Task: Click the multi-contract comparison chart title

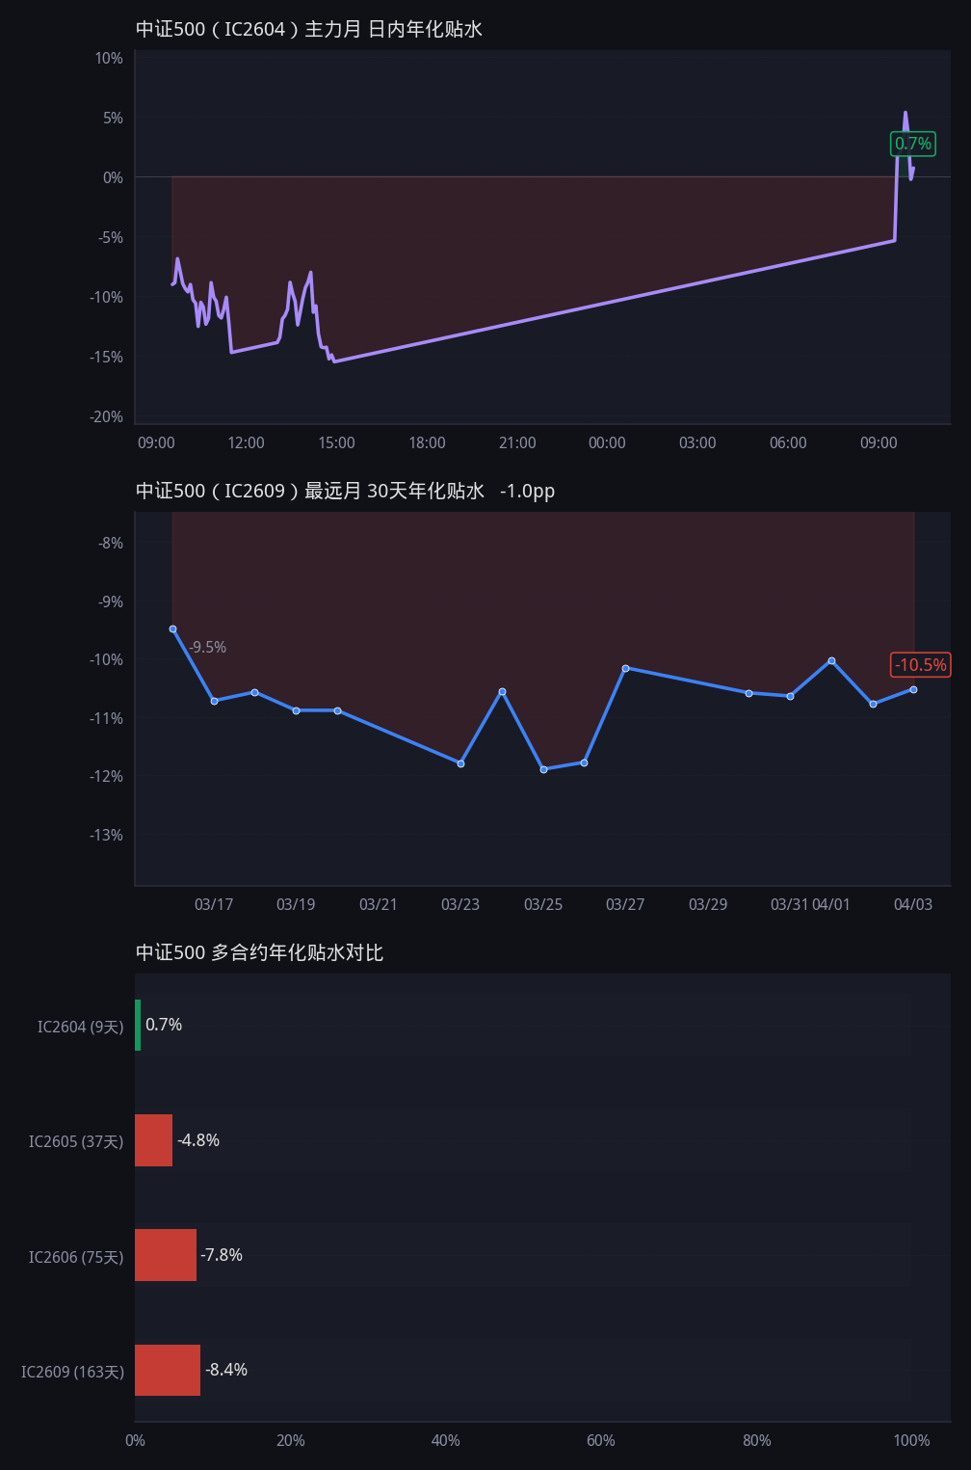Action: [x=260, y=952]
